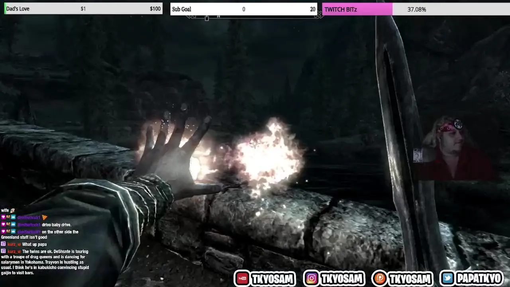The width and height of the screenshot is (510, 287).
Task: Click the purple badge beside 'What up papa'
Action: point(3,244)
